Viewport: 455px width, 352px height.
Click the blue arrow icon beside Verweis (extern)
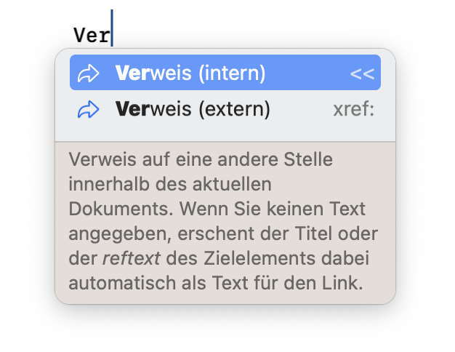click(x=88, y=110)
